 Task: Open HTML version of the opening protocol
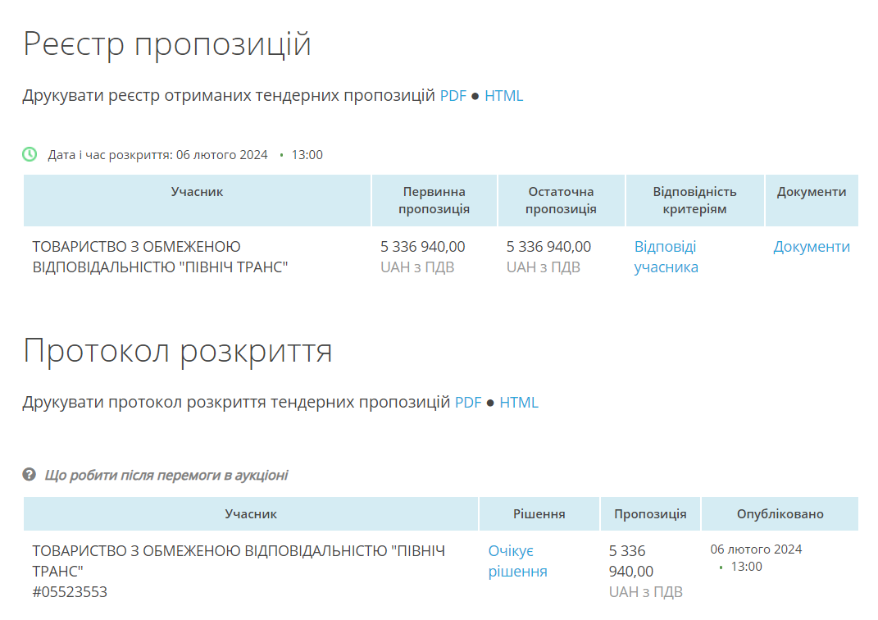point(519,402)
